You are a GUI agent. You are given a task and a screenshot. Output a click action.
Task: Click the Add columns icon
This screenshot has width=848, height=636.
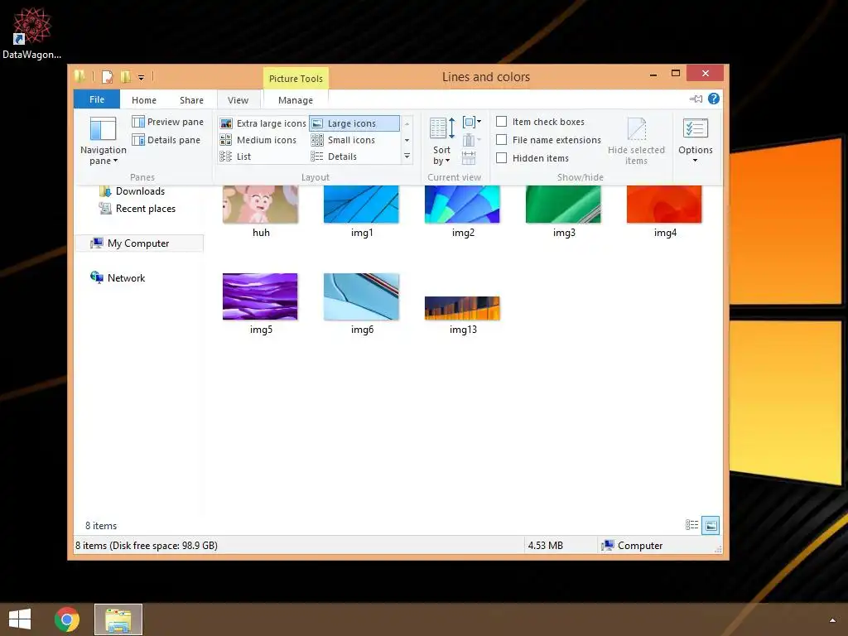point(471,141)
